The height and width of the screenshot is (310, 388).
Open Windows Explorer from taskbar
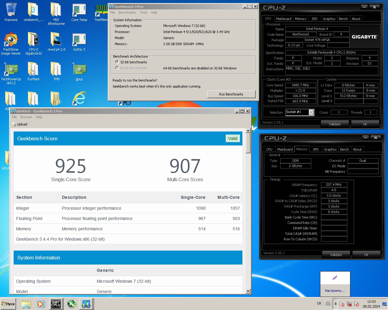(26, 304)
